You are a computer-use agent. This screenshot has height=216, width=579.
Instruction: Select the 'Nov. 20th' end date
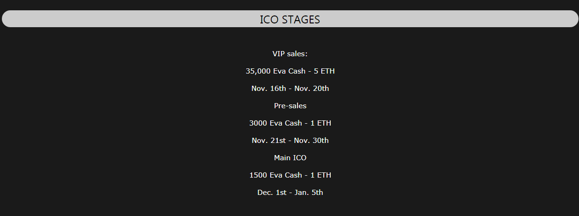point(312,89)
